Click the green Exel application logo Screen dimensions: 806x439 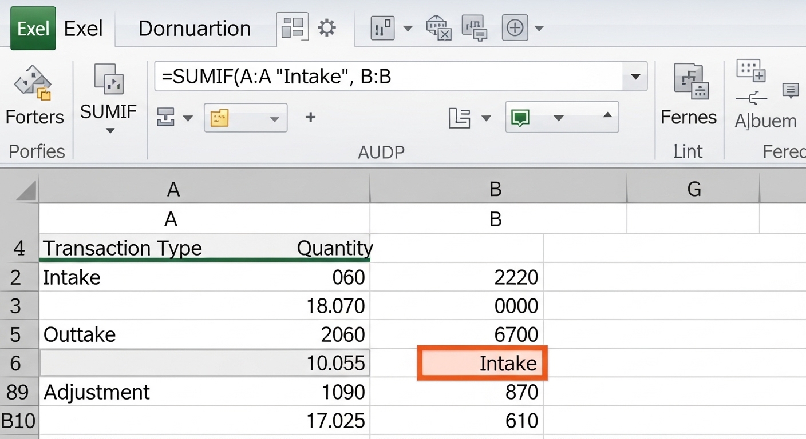(33, 28)
